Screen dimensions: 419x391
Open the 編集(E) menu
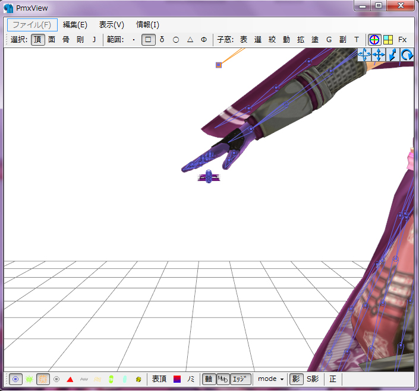click(75, 25)
